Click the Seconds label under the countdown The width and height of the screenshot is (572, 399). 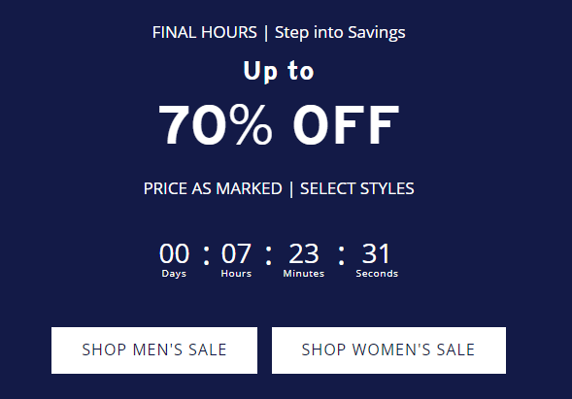tap(377, 274)
